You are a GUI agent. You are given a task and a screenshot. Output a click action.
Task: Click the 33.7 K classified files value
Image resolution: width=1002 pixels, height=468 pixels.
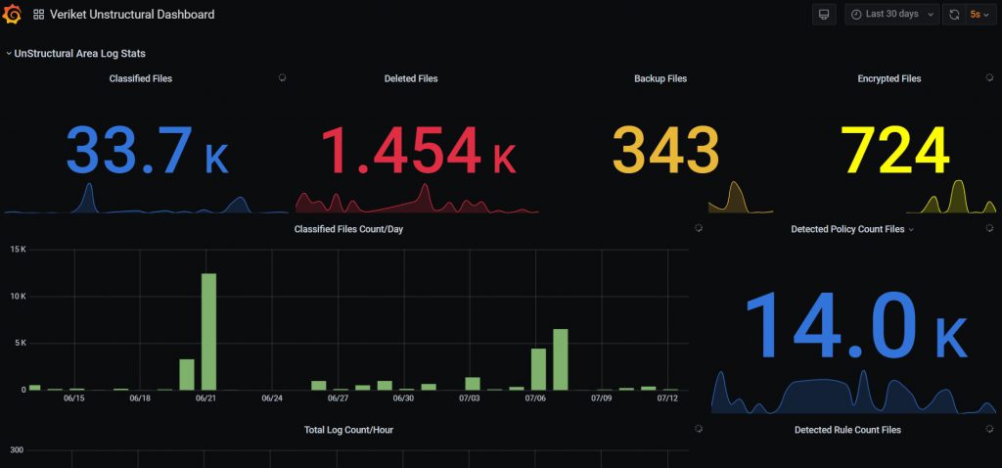coord(147,150)
